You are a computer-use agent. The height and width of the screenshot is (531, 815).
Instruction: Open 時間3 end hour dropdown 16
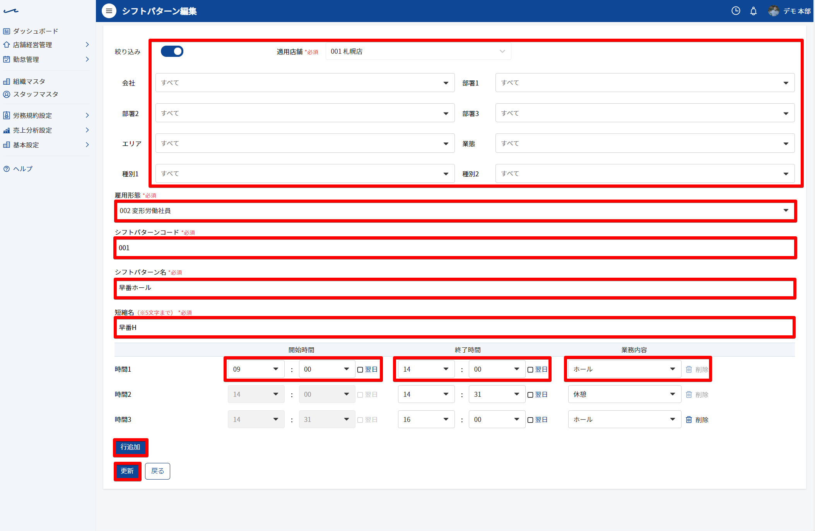(x=426, y=420)
